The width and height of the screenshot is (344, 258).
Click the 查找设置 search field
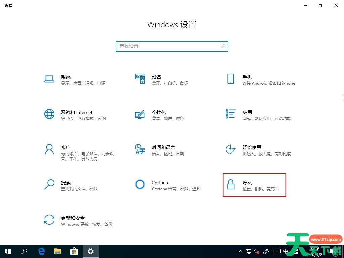click(x=168, y=46)
